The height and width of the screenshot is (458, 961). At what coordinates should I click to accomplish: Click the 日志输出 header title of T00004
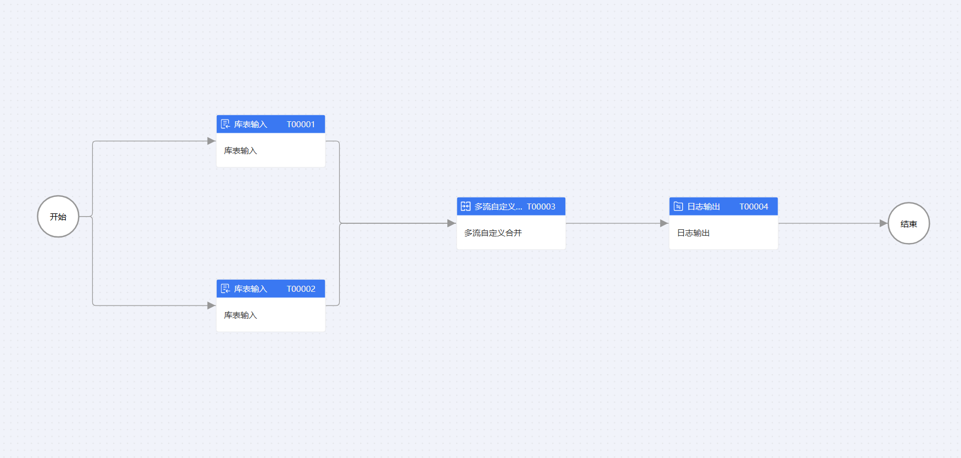[x=704, y=207]
